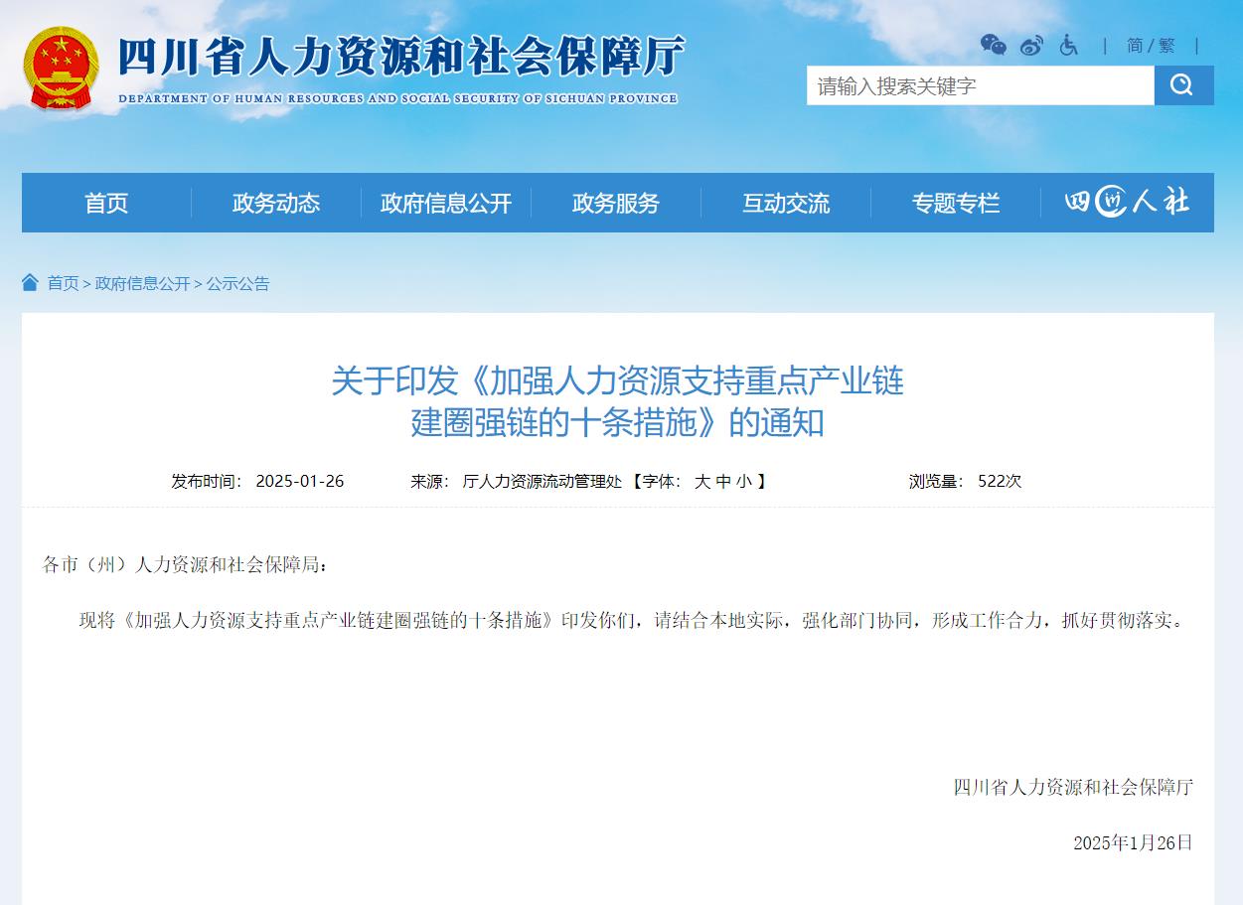Go to 公示公告 in breadcrumb
The width and height of the screenshot is (1243, 905).
237,284
